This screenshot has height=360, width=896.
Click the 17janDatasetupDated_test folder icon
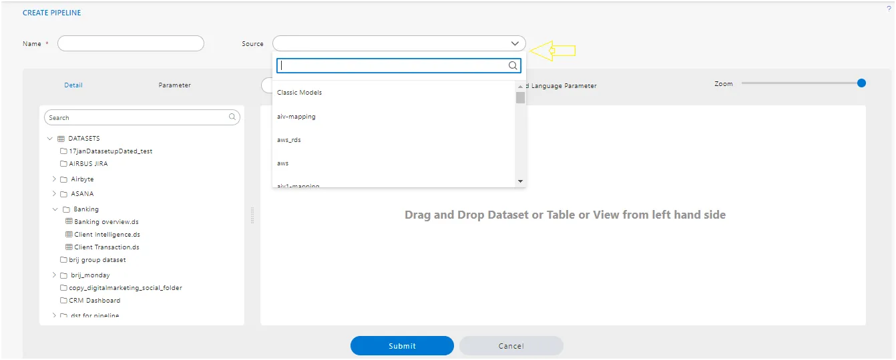pos(63,151)
